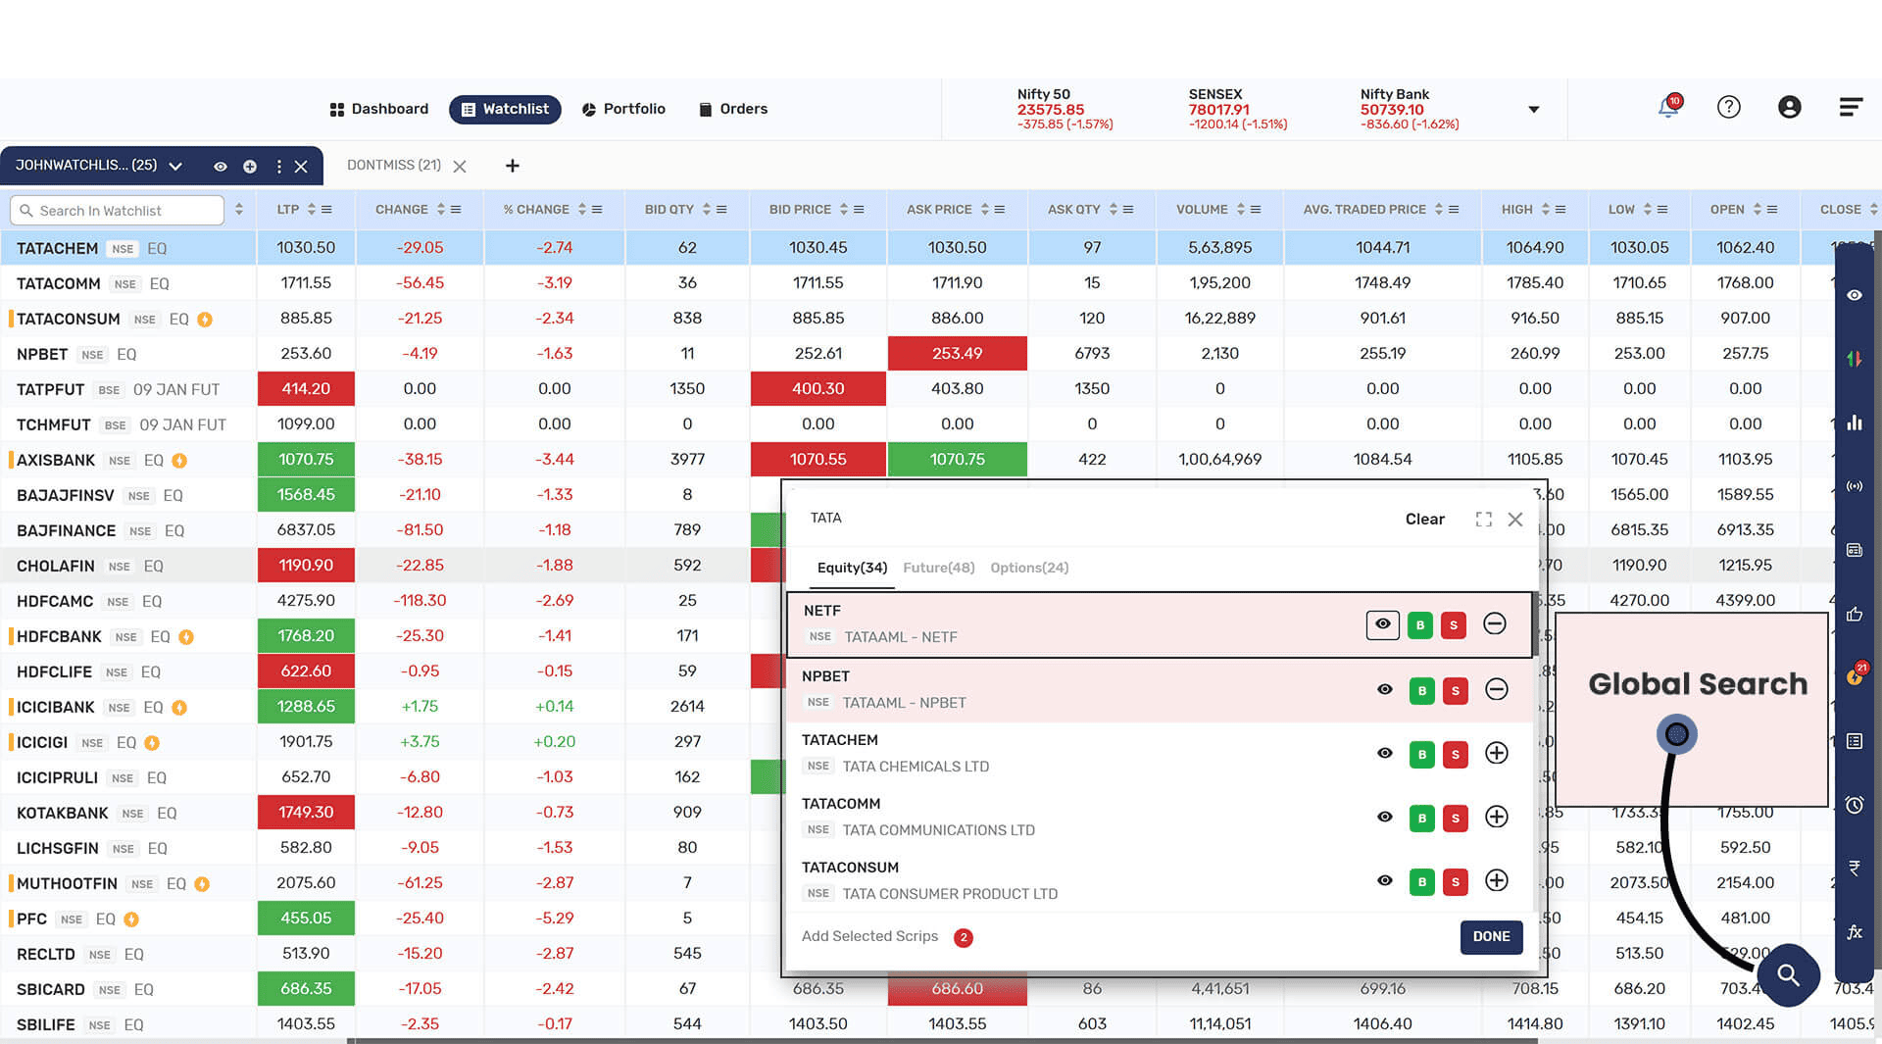Open the BID QTY column menu
Viewport: 1882px width, 1044px height.
coord(721,210)
